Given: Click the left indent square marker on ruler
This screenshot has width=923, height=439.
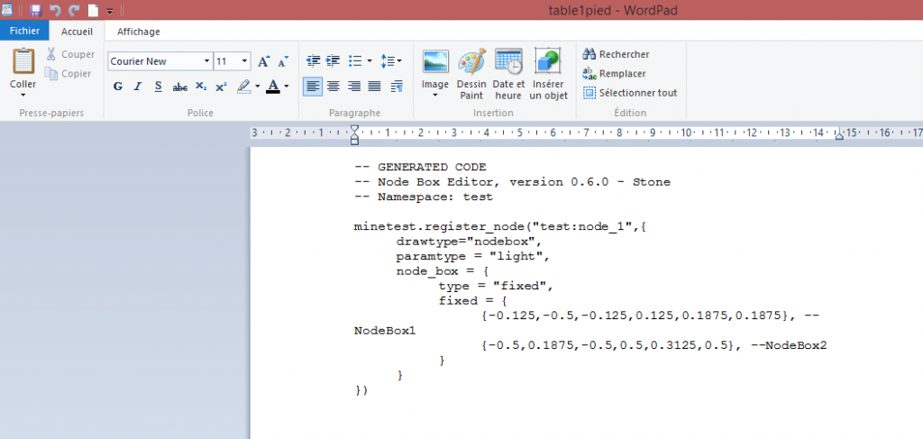Looking at the screenshot, I should point(354,142).
